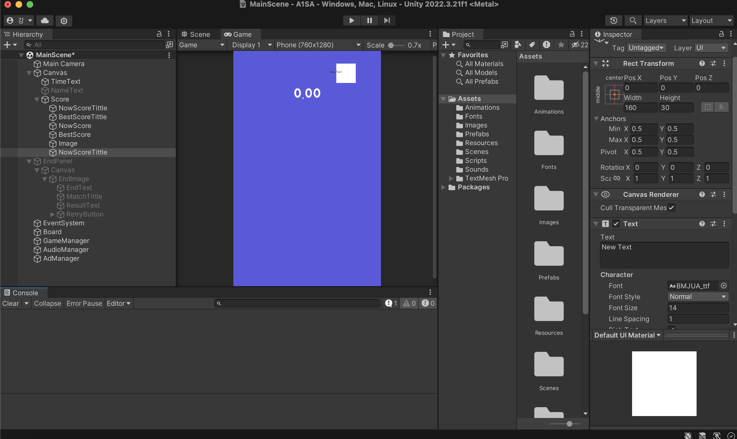Viewport: 737px width, 439px height.
Task: Open the Undo History icon
Action: coord(614,20)
